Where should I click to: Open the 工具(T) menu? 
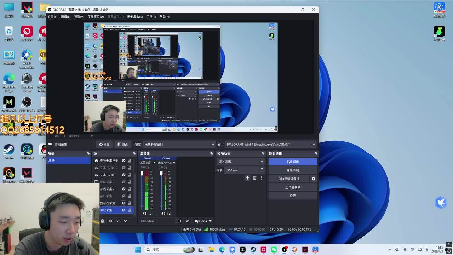point(151,17)
